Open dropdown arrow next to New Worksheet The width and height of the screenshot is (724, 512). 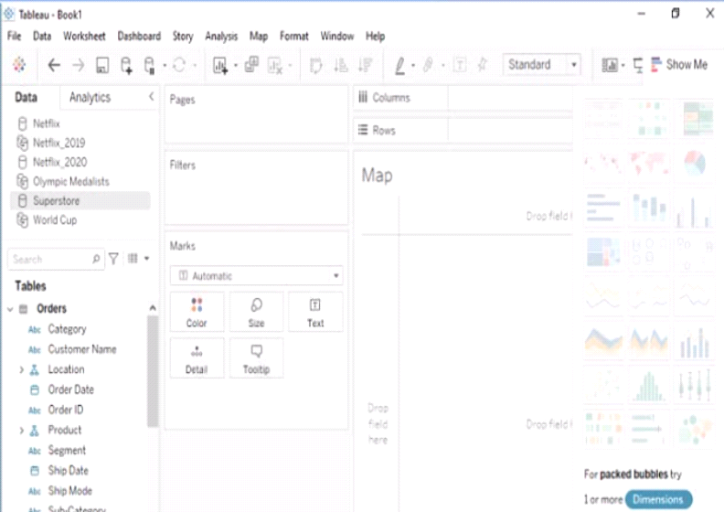(x=236, y=66)
